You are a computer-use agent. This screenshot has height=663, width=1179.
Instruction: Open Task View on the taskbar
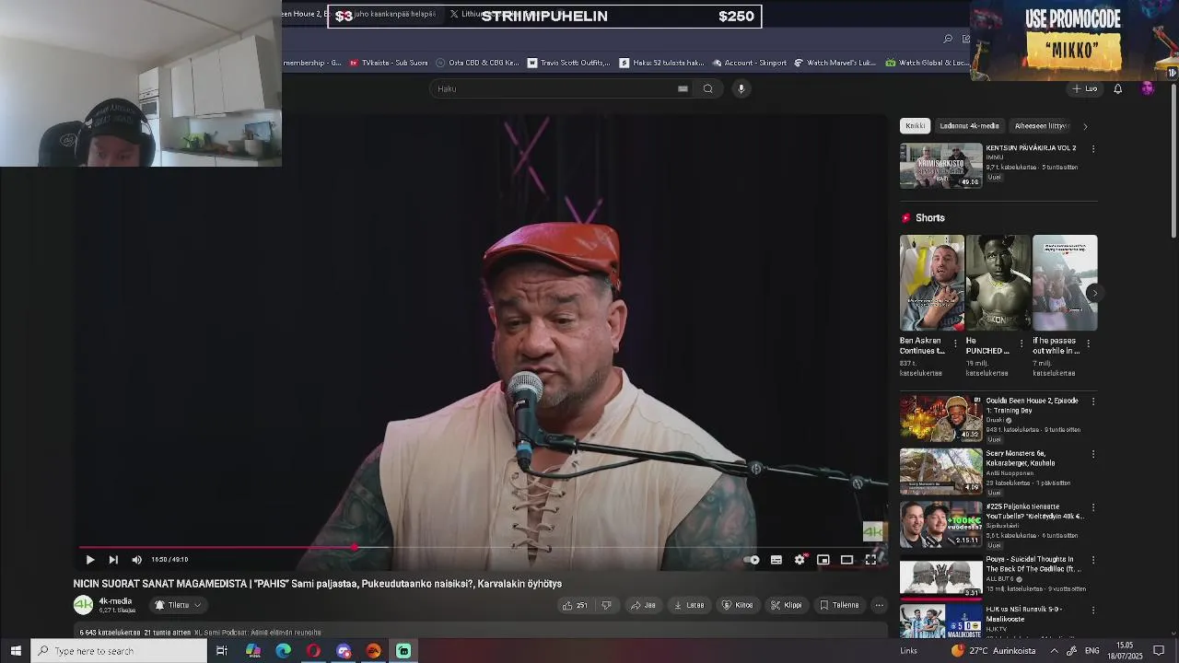click(x=222, y=651)
